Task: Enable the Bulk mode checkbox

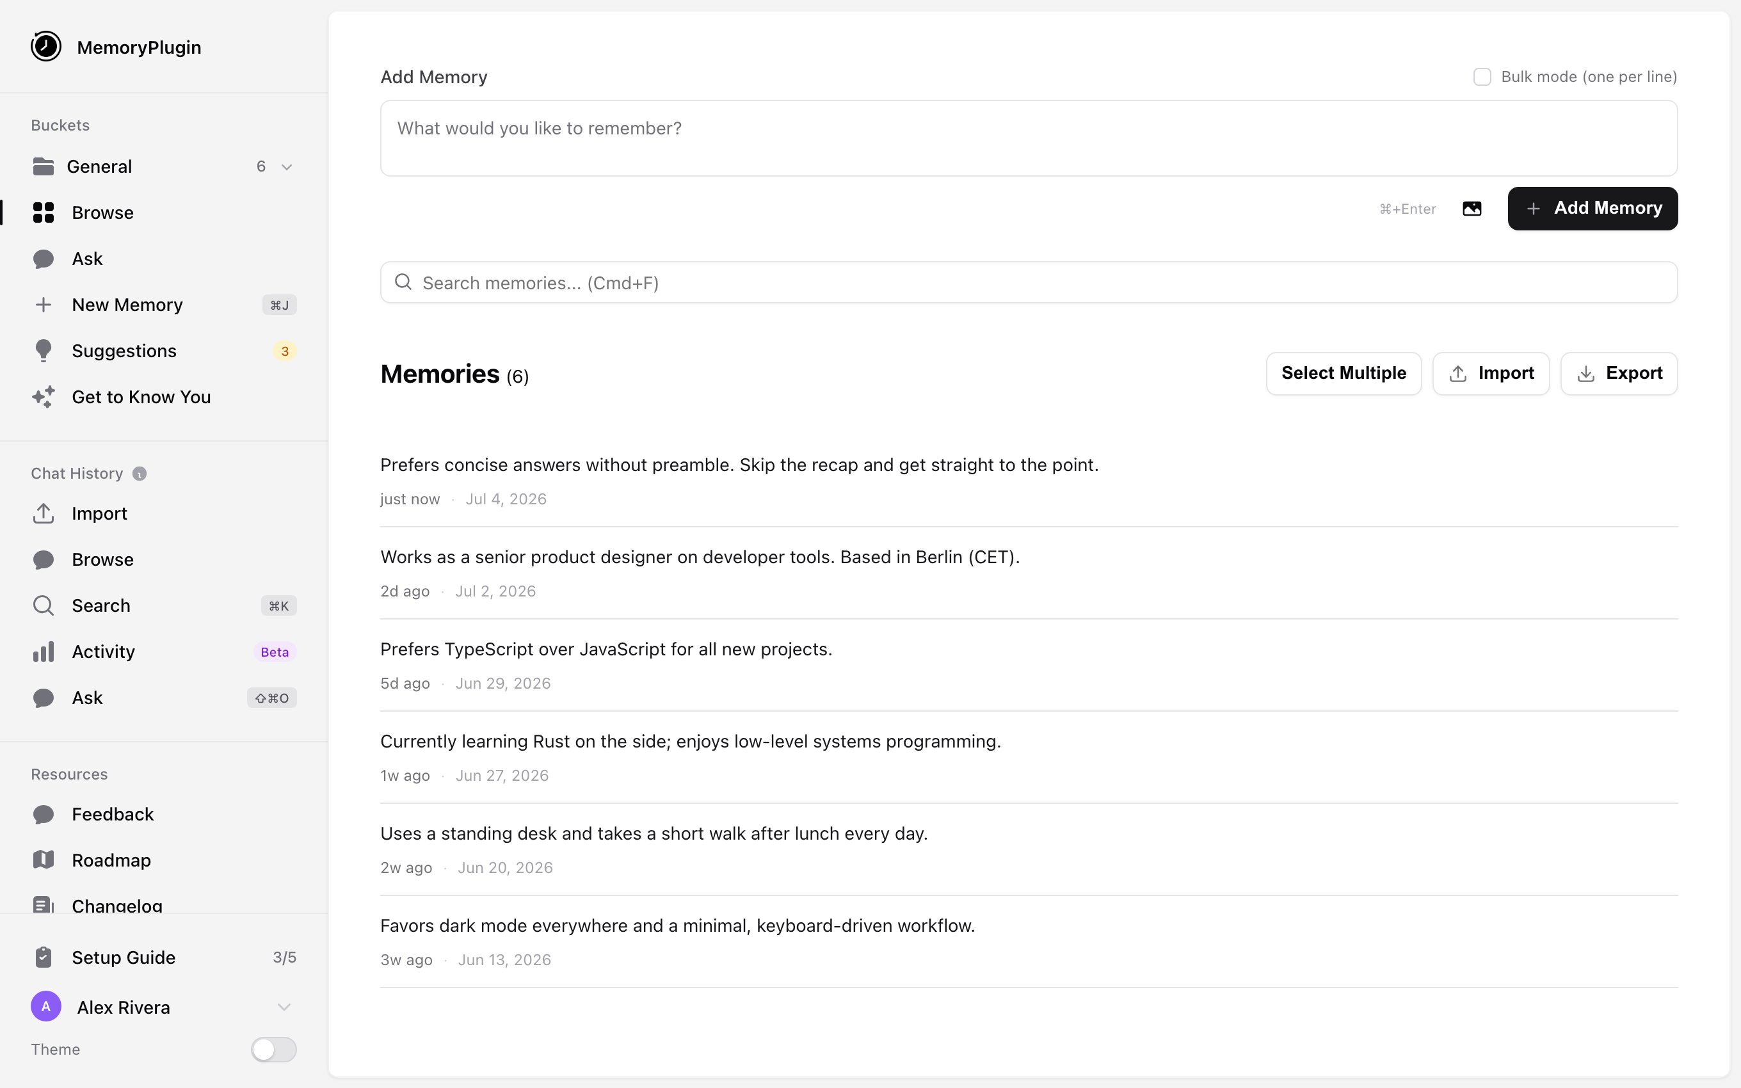Action: click(x=1482, y=77)
